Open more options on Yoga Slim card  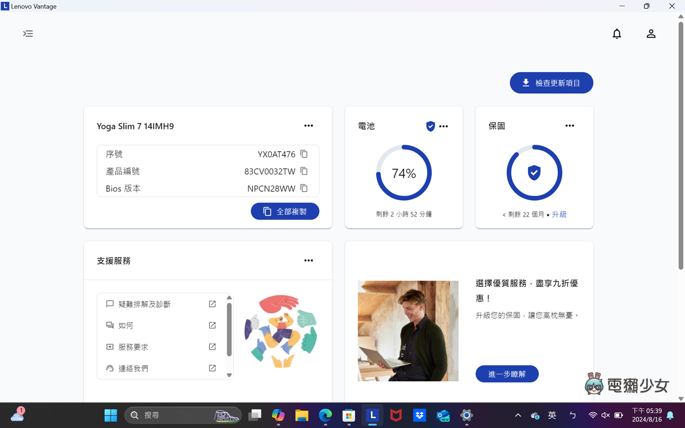[309, 126]
